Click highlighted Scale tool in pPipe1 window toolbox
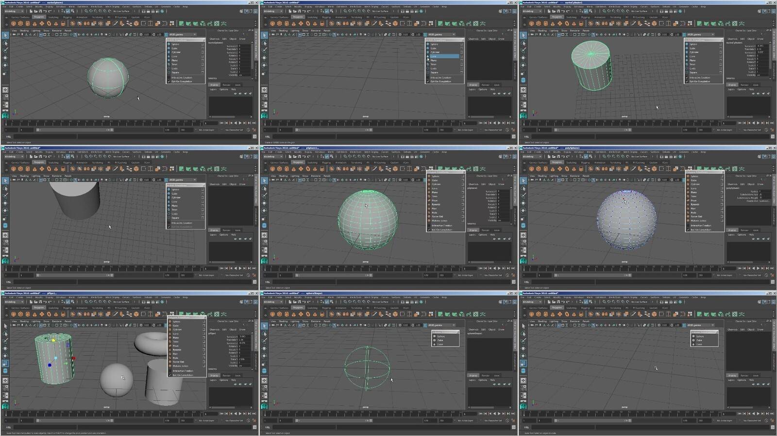The width and height of the screenshot is (777, 436). pyautogui.click(x=5, y=363)
